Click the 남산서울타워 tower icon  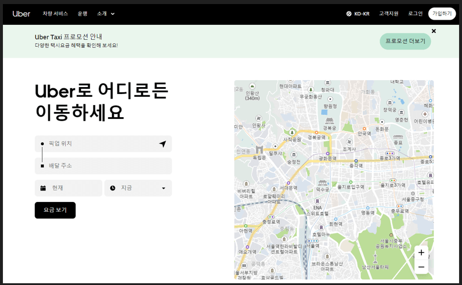pyautogui.click(x=375, y=258)
